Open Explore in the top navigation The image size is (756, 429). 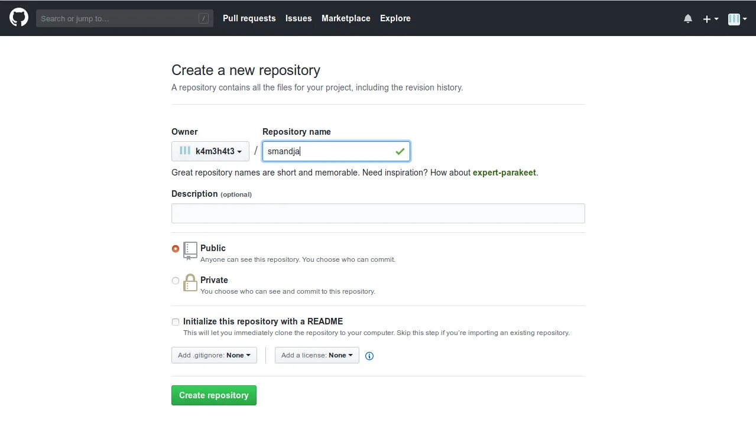[x=395, y=18]
